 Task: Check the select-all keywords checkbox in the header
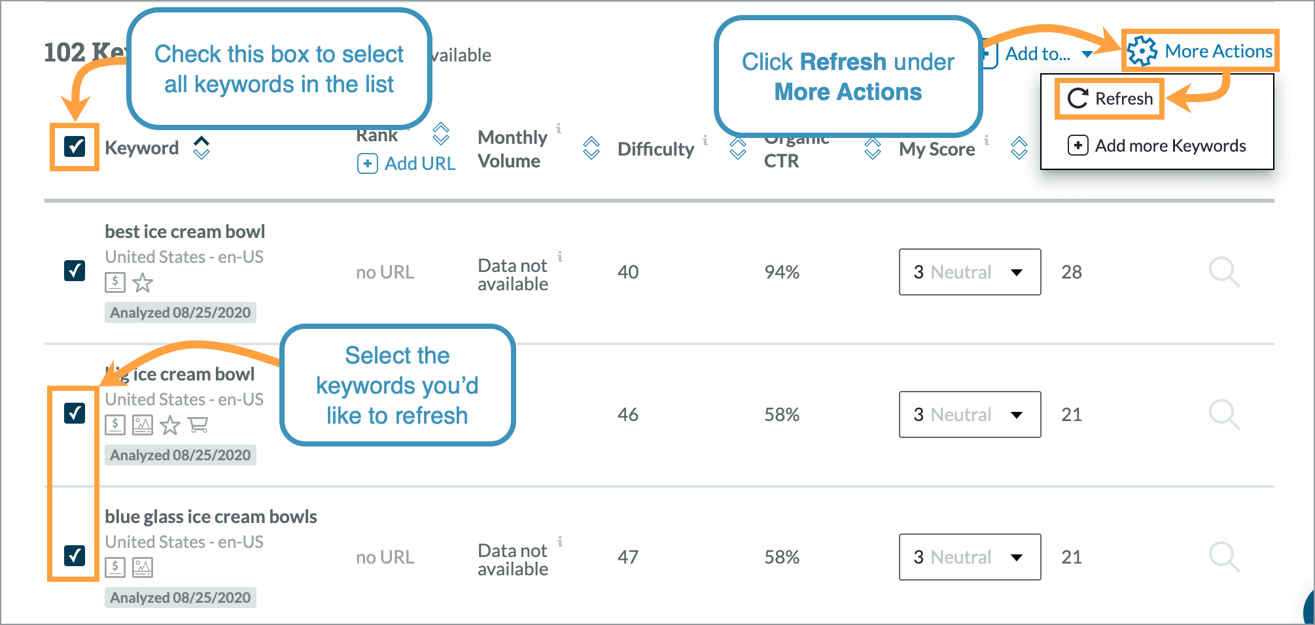click(x=74, y=147)
